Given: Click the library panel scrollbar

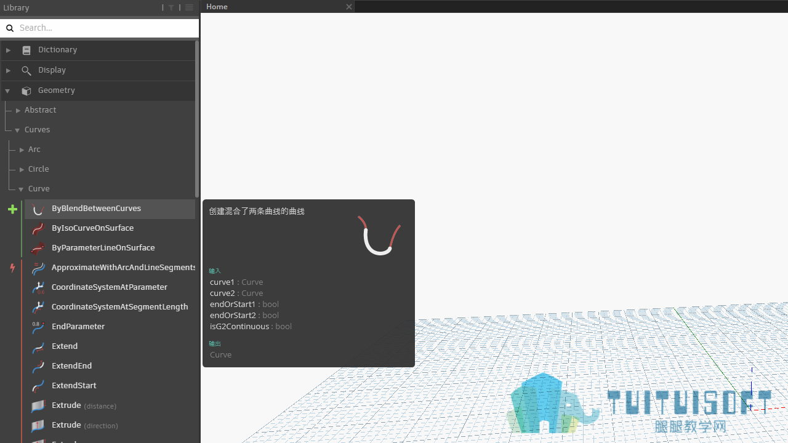Looking at the screenshot, I should tap(197, 119).
